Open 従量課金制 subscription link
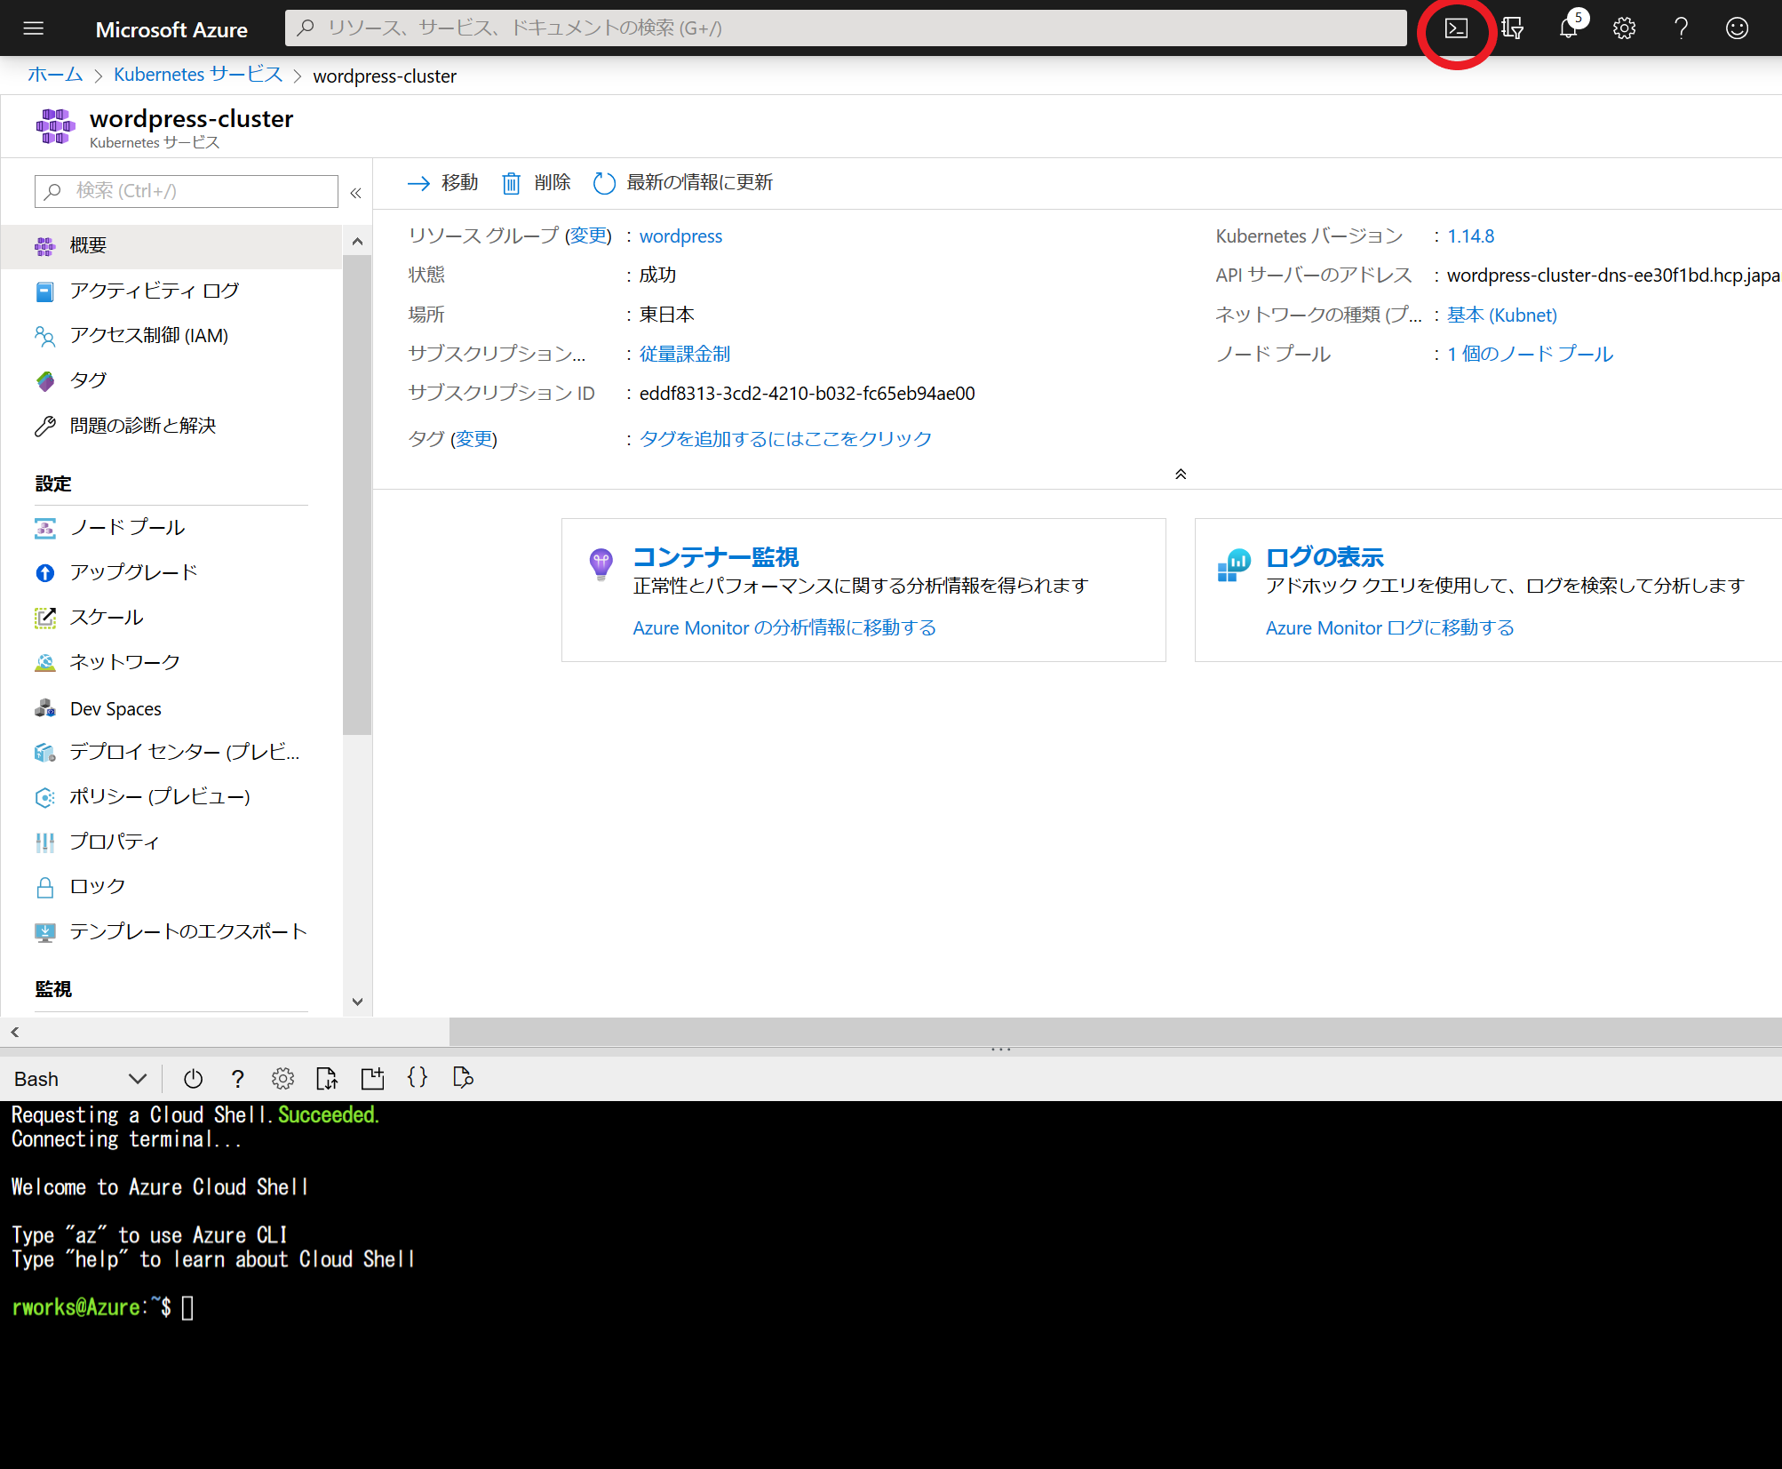 pos(685,354)
